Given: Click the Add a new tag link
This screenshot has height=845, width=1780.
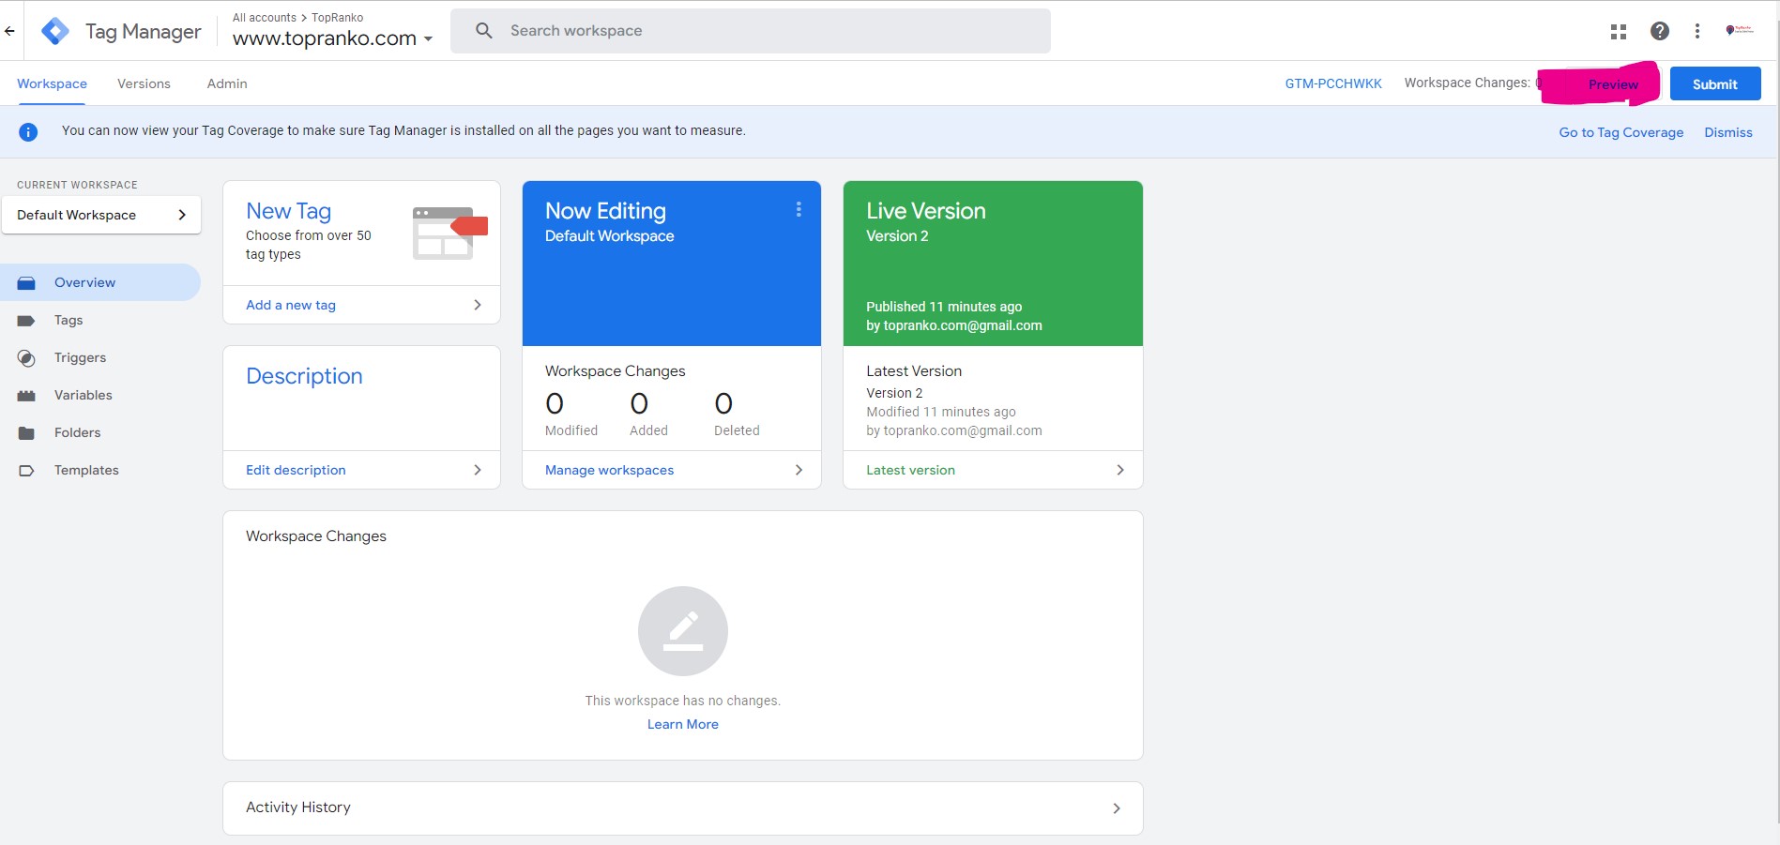Looking at the screenshot, I should point(291,305).
